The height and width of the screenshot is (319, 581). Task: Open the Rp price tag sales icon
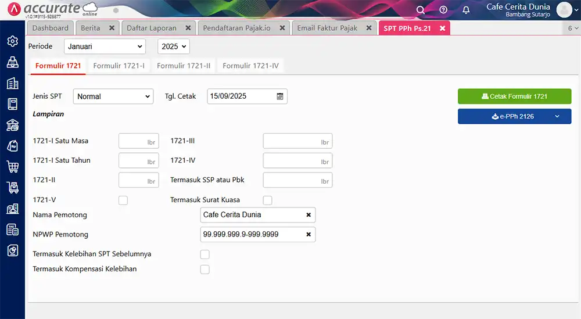coord(13,146)
